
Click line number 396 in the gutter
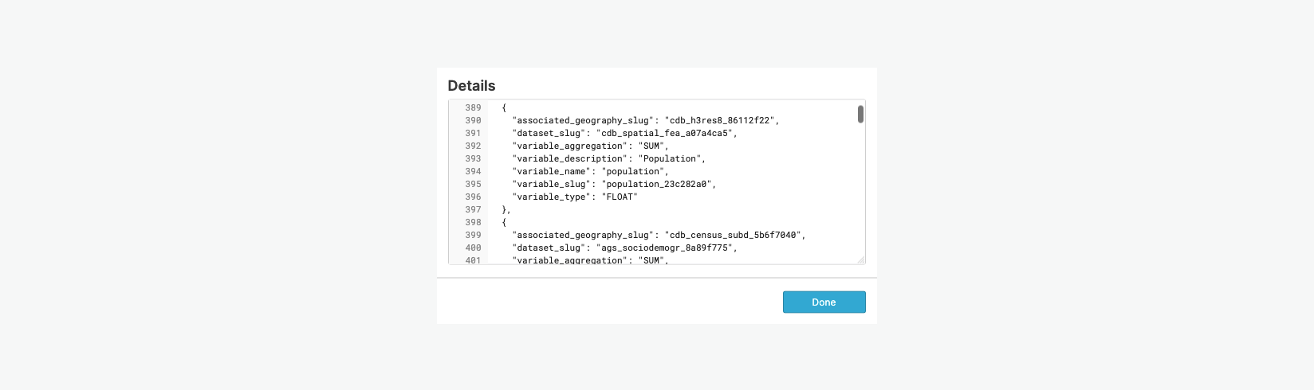coord(473,197)
